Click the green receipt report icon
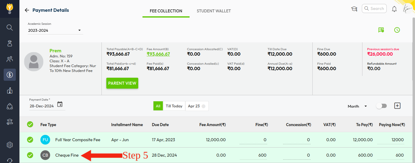This screenshot has height=163, width=415. pyautogui.click(x=381, y=30)
